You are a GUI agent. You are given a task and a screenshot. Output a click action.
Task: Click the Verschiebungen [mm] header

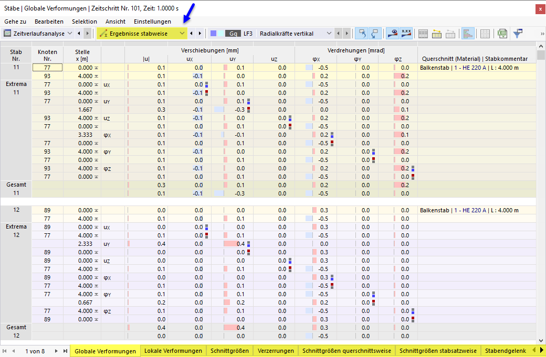click(209, 50)
